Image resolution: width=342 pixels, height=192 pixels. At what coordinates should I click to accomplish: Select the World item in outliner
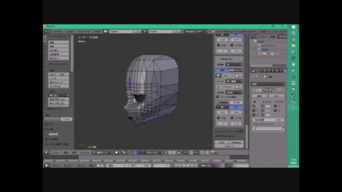265,49
